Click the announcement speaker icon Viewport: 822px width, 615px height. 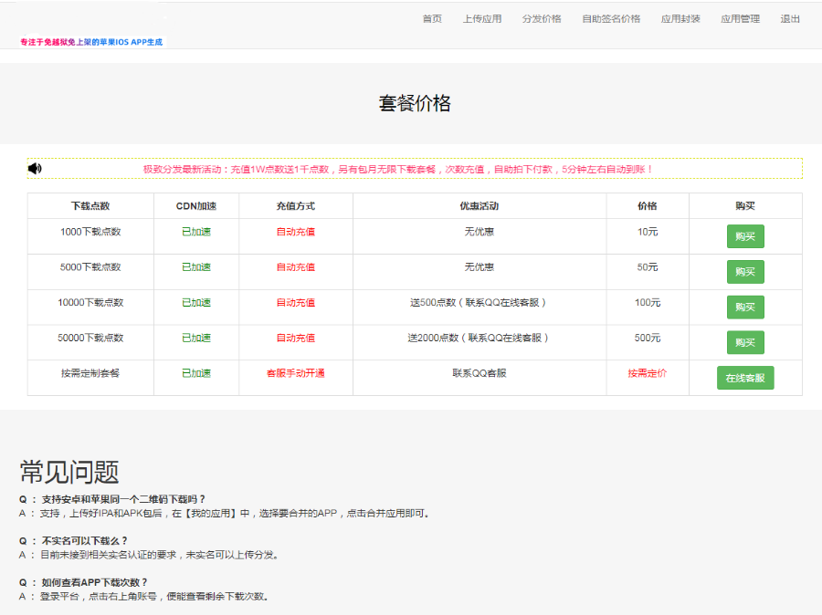(x=35, y=168)
